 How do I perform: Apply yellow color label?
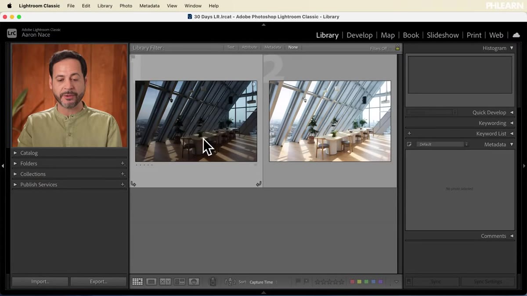[x=359, y=282]
